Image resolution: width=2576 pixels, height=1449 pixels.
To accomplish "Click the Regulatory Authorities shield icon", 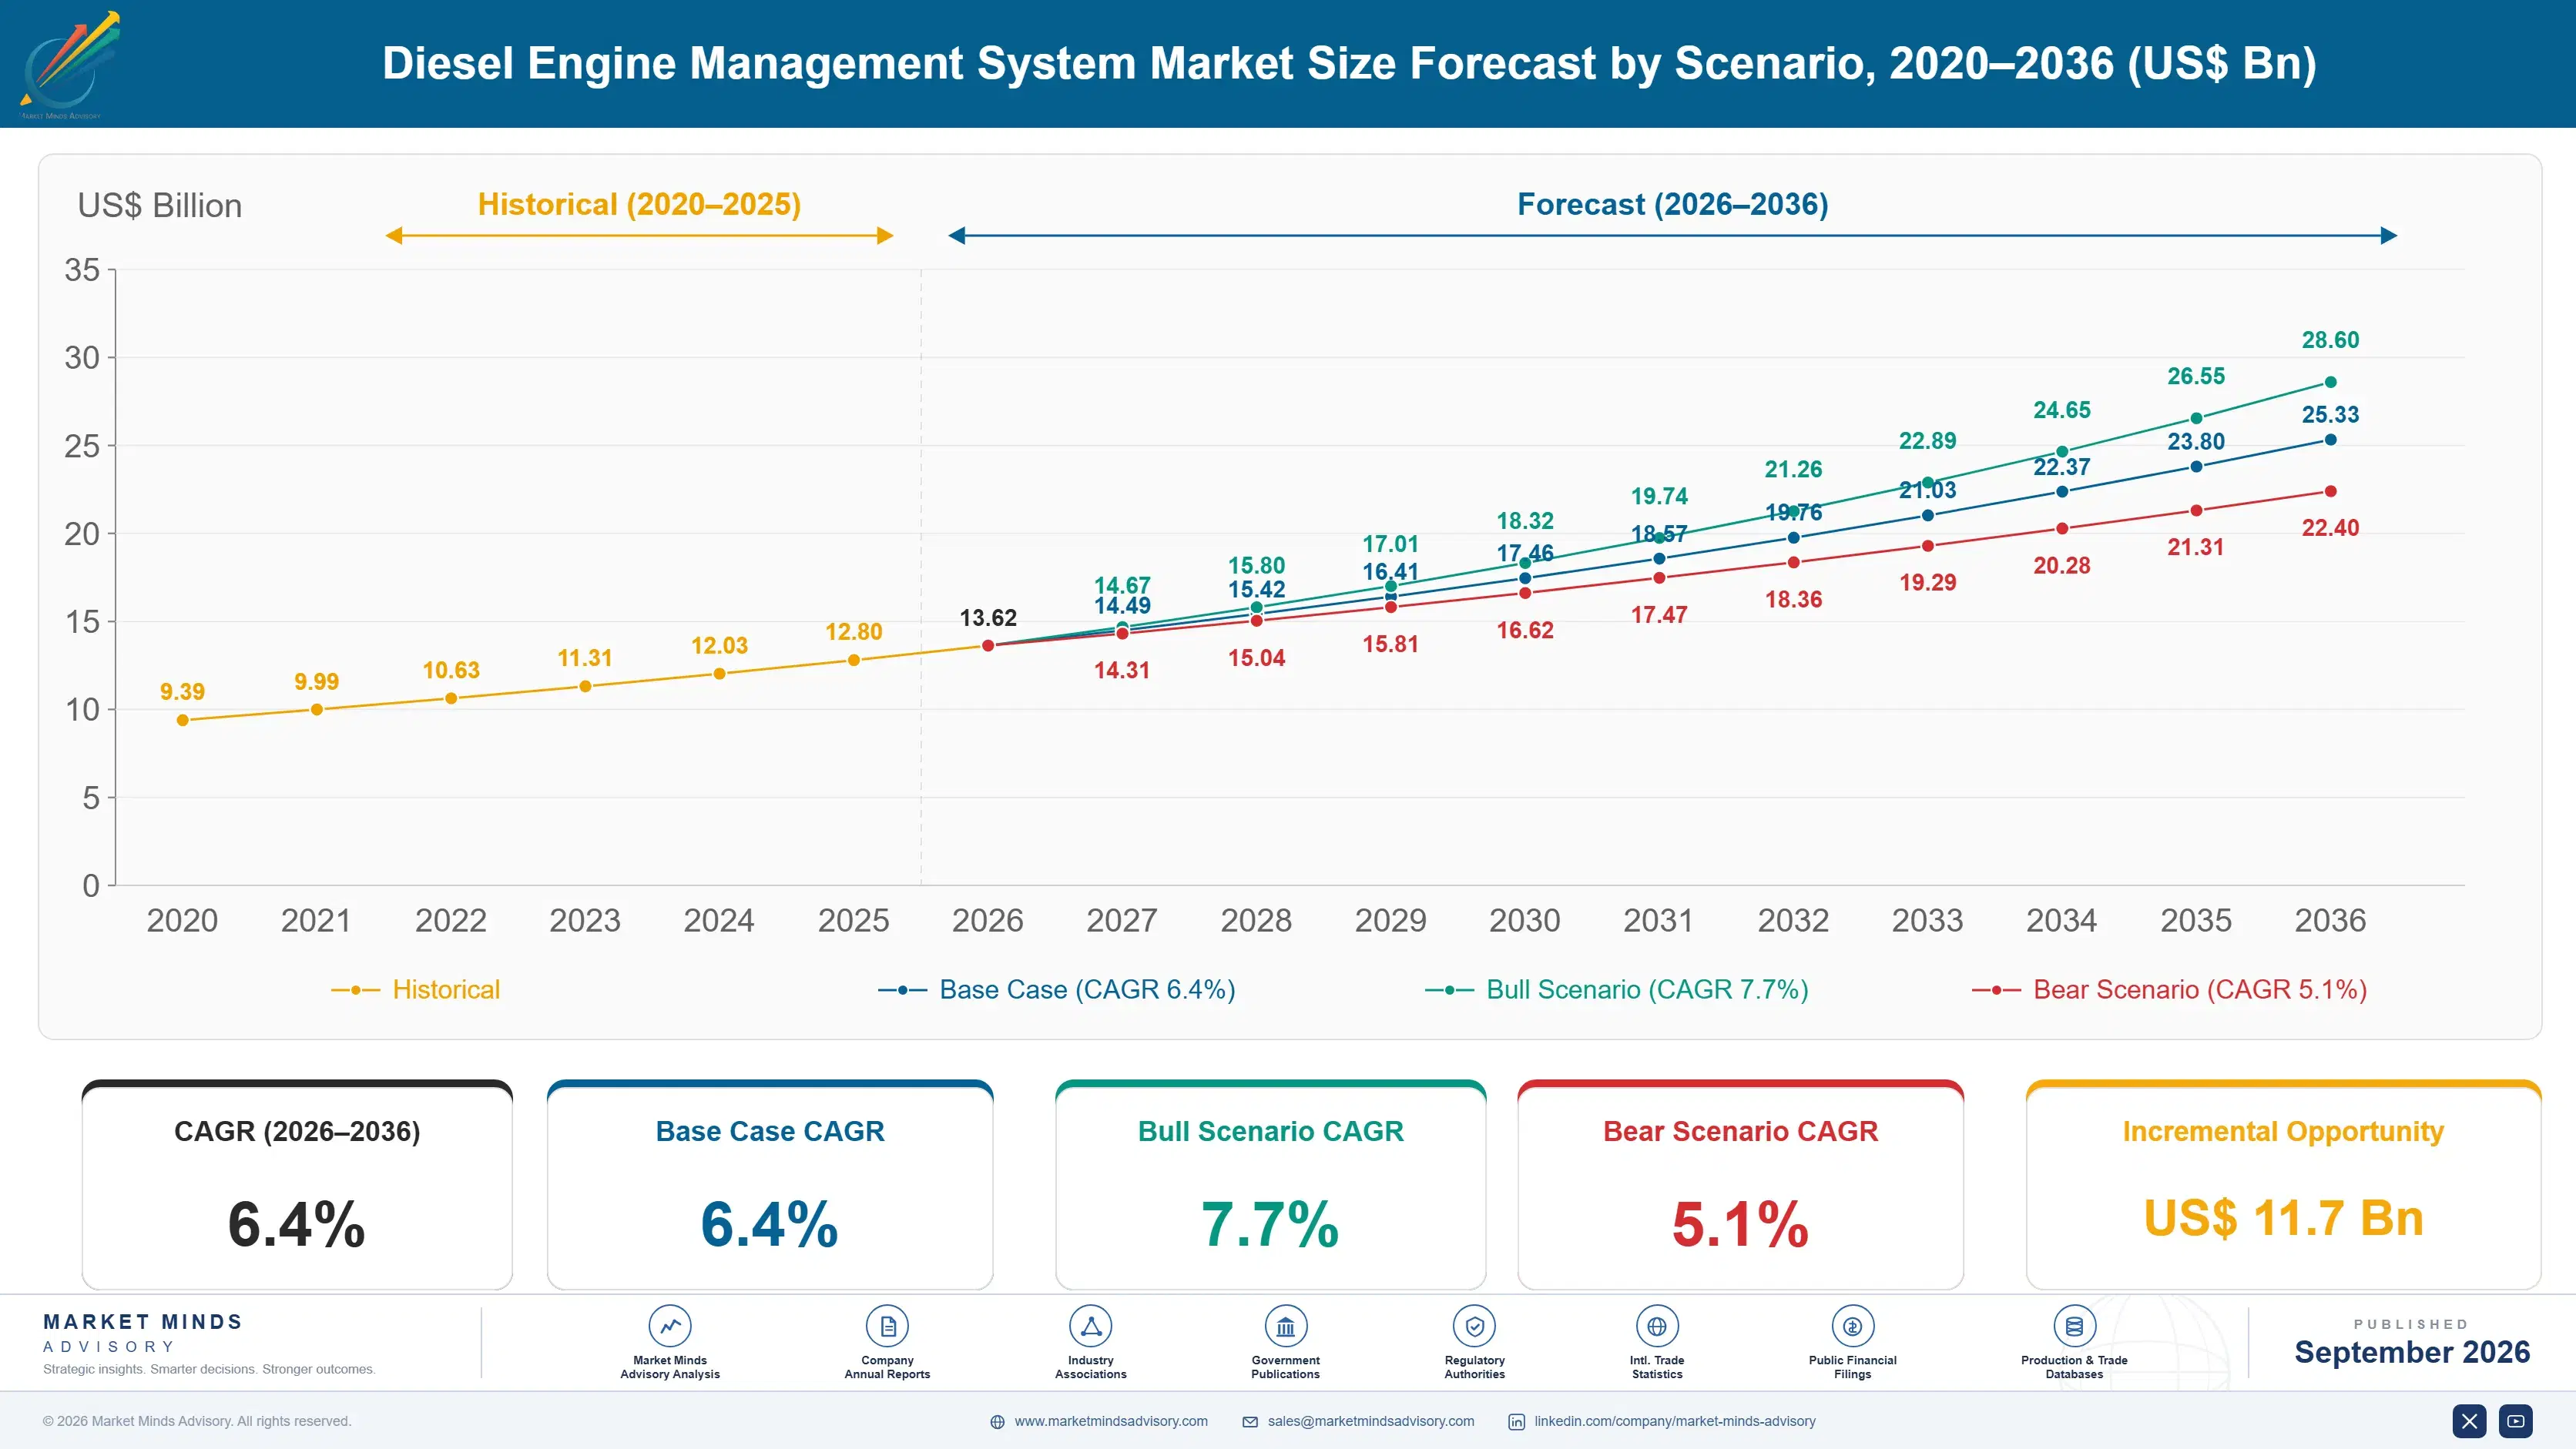I will click(1474, 1326).
